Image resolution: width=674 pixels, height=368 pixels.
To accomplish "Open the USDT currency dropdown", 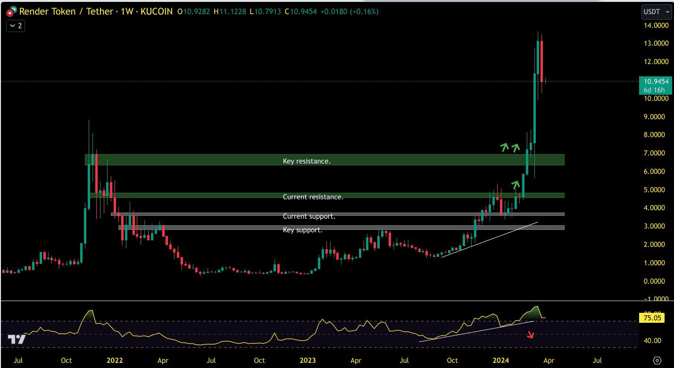I will 657,11.
